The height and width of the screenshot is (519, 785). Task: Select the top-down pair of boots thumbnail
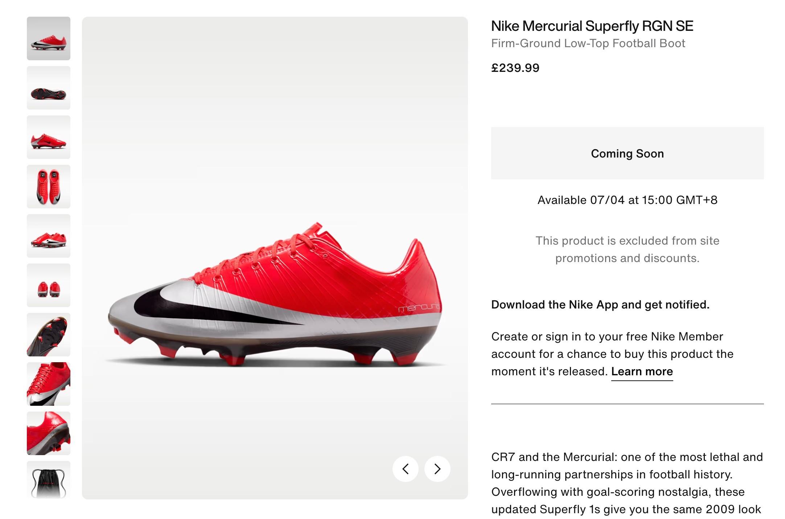(x=49, y=187)
